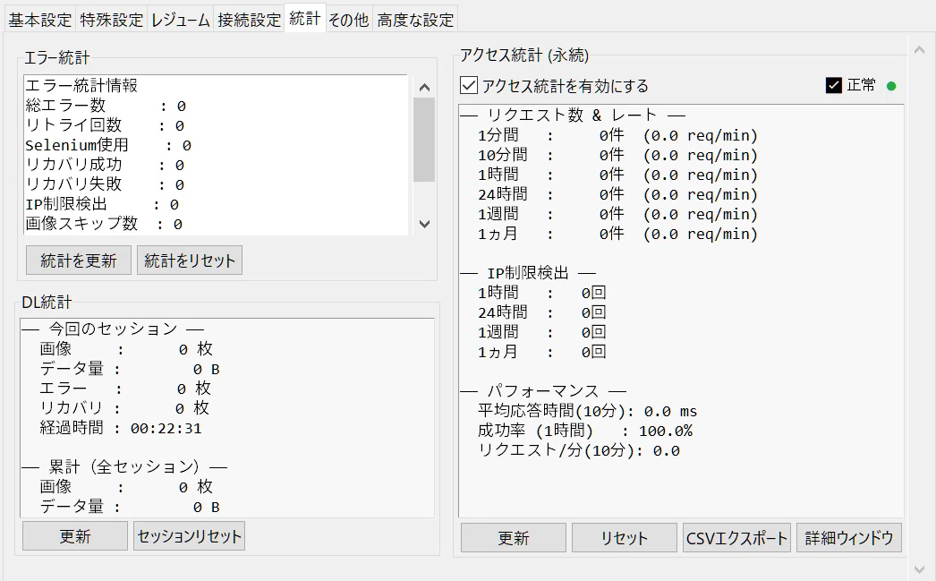Toggle アクセス統計を有効にする checkbox
This screenshot has height=581, width=936.
(x=469, y=85)
